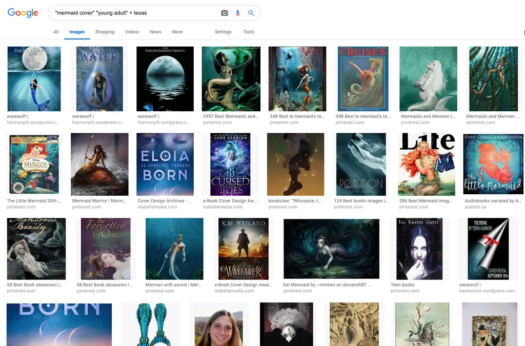This screenshot has width=525, height=346.
Task: Click 'Teen books' caption link
Action: pyautogui.click(x=402, y=285)
